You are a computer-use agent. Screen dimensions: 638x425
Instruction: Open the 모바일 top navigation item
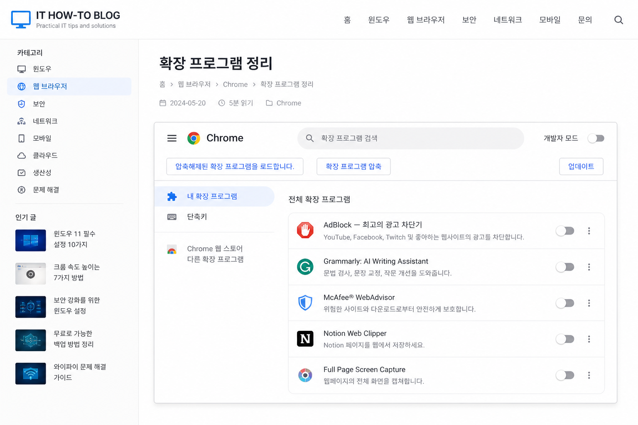click(x=550, y=20)
